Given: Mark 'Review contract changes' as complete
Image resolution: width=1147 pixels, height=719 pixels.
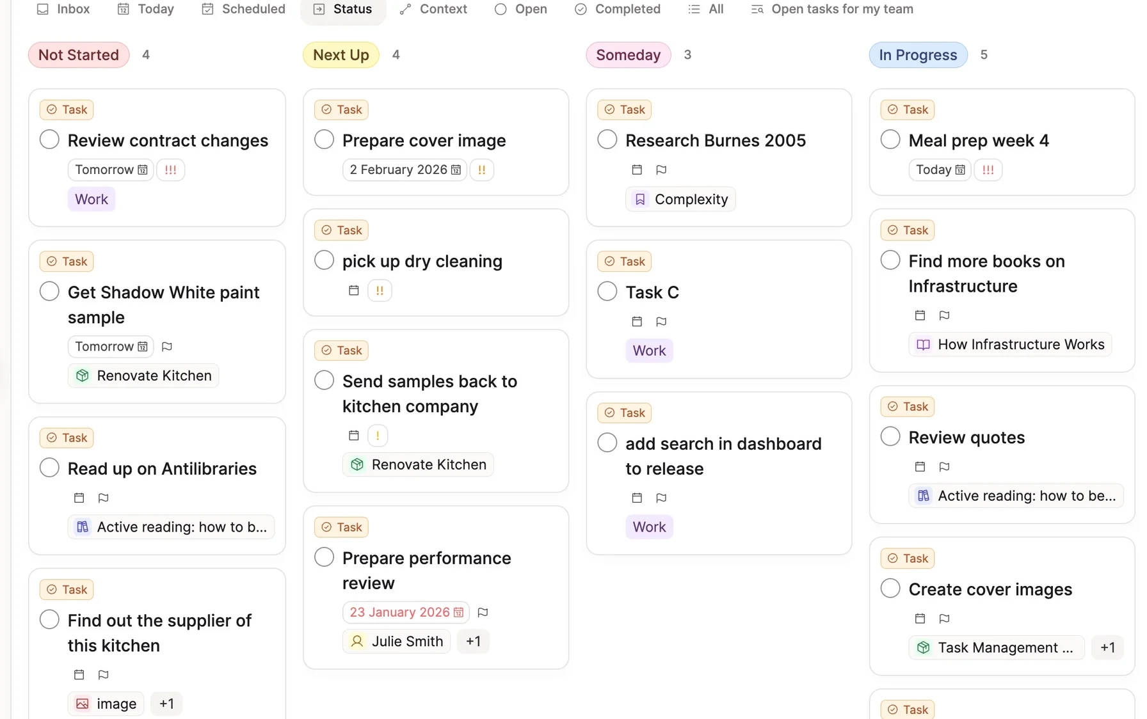Looking at the screenshot, I should 49,139.
